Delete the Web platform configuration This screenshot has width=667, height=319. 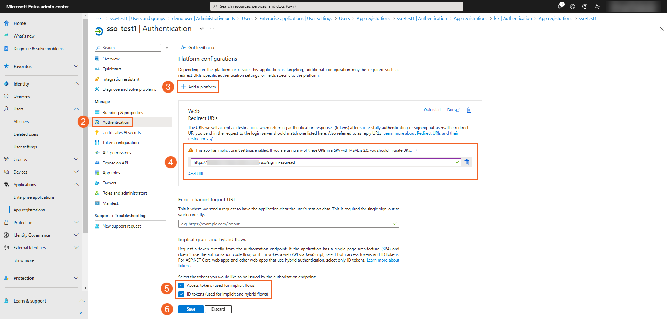469,110
